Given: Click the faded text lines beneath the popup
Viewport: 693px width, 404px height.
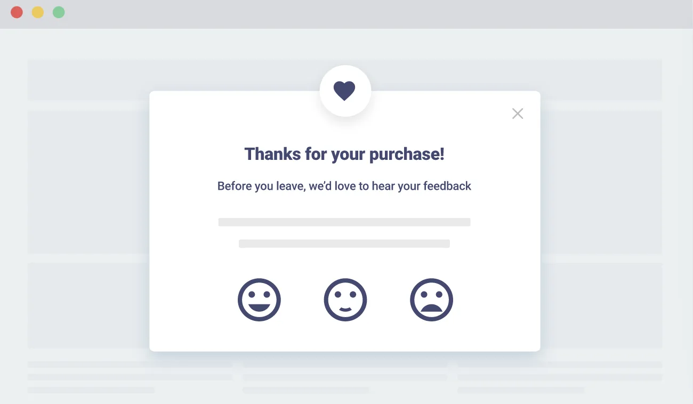Looking at the screenshot, I should click(x=345, y=377).
